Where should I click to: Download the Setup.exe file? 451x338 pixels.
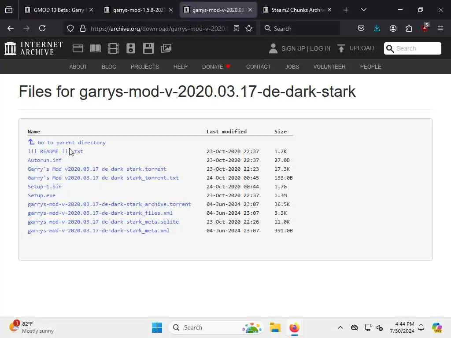(41, 195)
